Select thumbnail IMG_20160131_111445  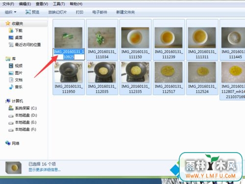(233, 37)
